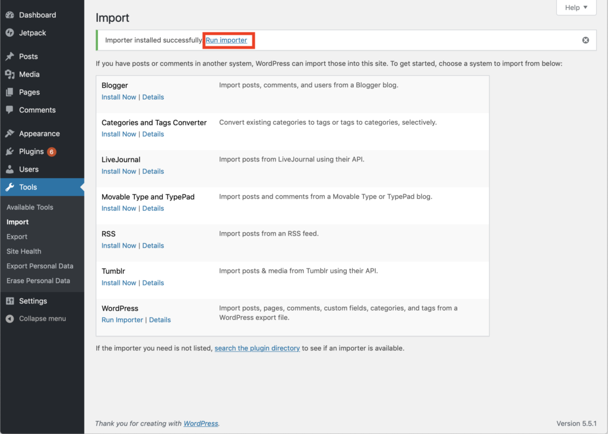This screenshot has width=608, height=434.
Task: Click 'Import posts from an RSS feed.' description
Action: coord(269,233)
